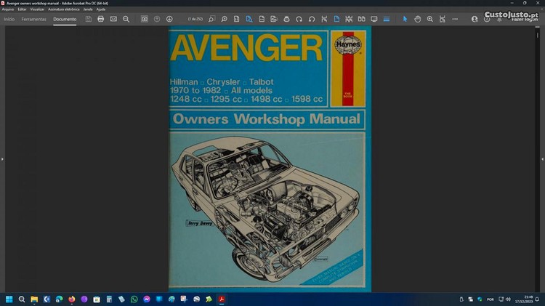Go to next page arrow
545x306 pixels.
169,19
